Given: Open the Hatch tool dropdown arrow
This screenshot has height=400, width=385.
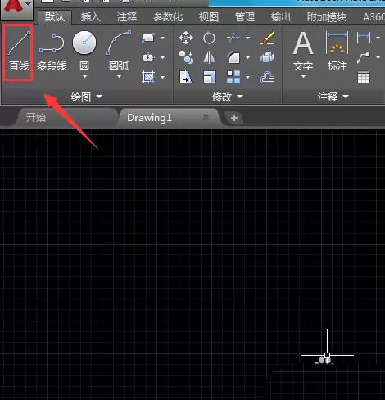Looking at the screenshot, I should coord(163,77).
